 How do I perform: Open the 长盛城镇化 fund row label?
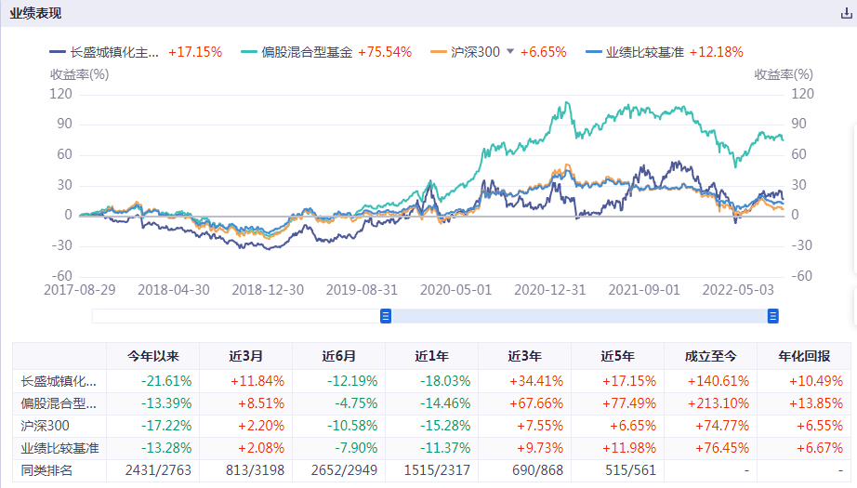tap(59, 381)
